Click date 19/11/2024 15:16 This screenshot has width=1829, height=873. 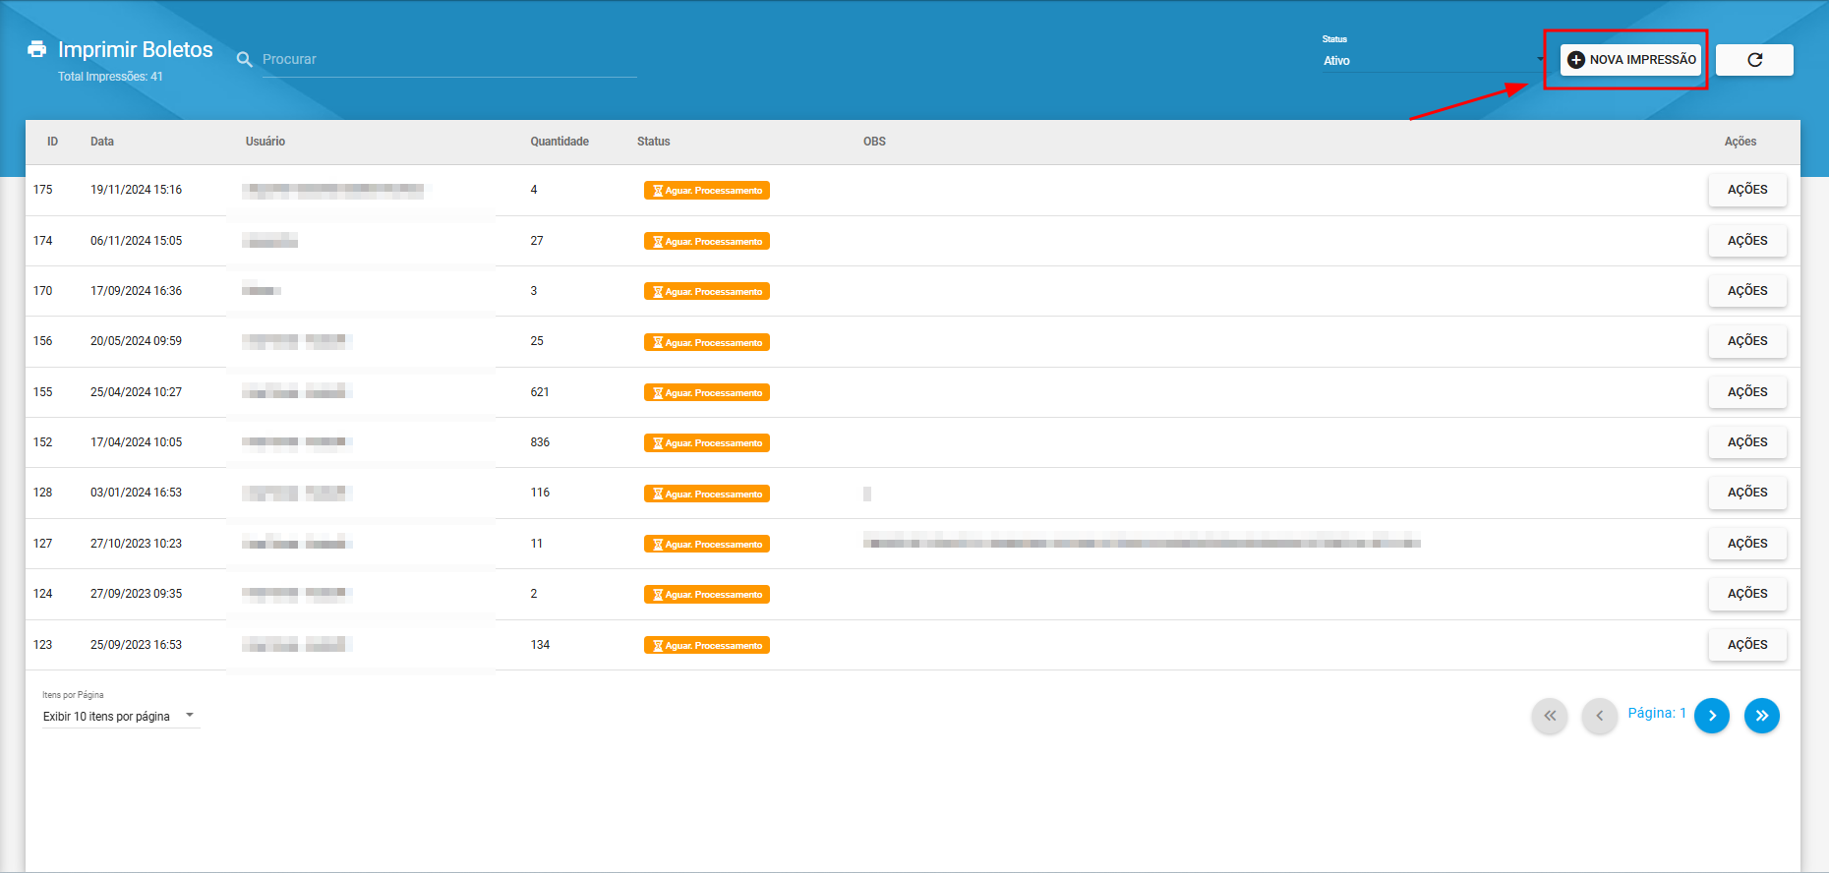coord(136,190)
